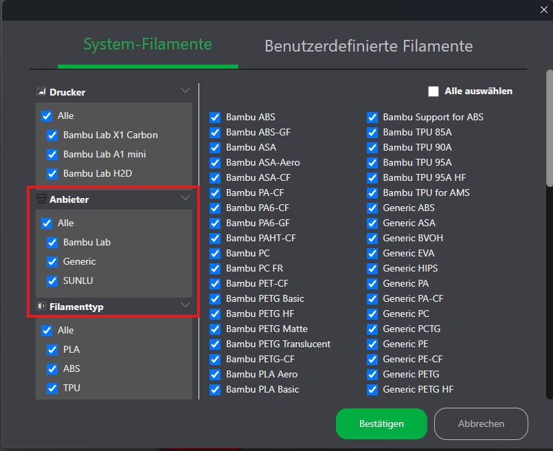Deselect Bambu PC FR filament
Screen dimensions: 553x451
pyautogui.click(x=215, y=269)
